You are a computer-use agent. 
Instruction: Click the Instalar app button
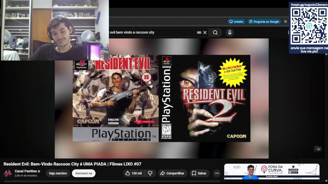(236, 22)
